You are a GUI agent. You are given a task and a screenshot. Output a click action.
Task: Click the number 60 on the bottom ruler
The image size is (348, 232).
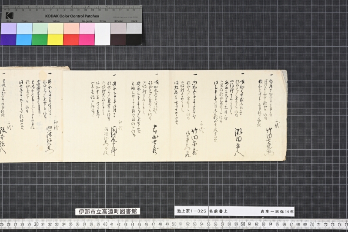tap(243, 224)
